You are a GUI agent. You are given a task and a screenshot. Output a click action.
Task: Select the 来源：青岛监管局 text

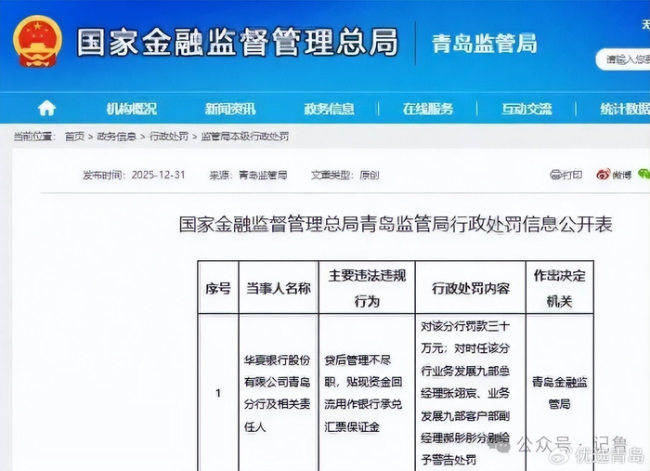(248, 175)
